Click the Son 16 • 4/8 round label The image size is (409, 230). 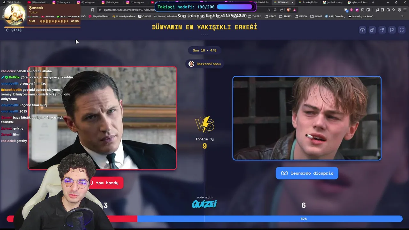tap(204, 50)
